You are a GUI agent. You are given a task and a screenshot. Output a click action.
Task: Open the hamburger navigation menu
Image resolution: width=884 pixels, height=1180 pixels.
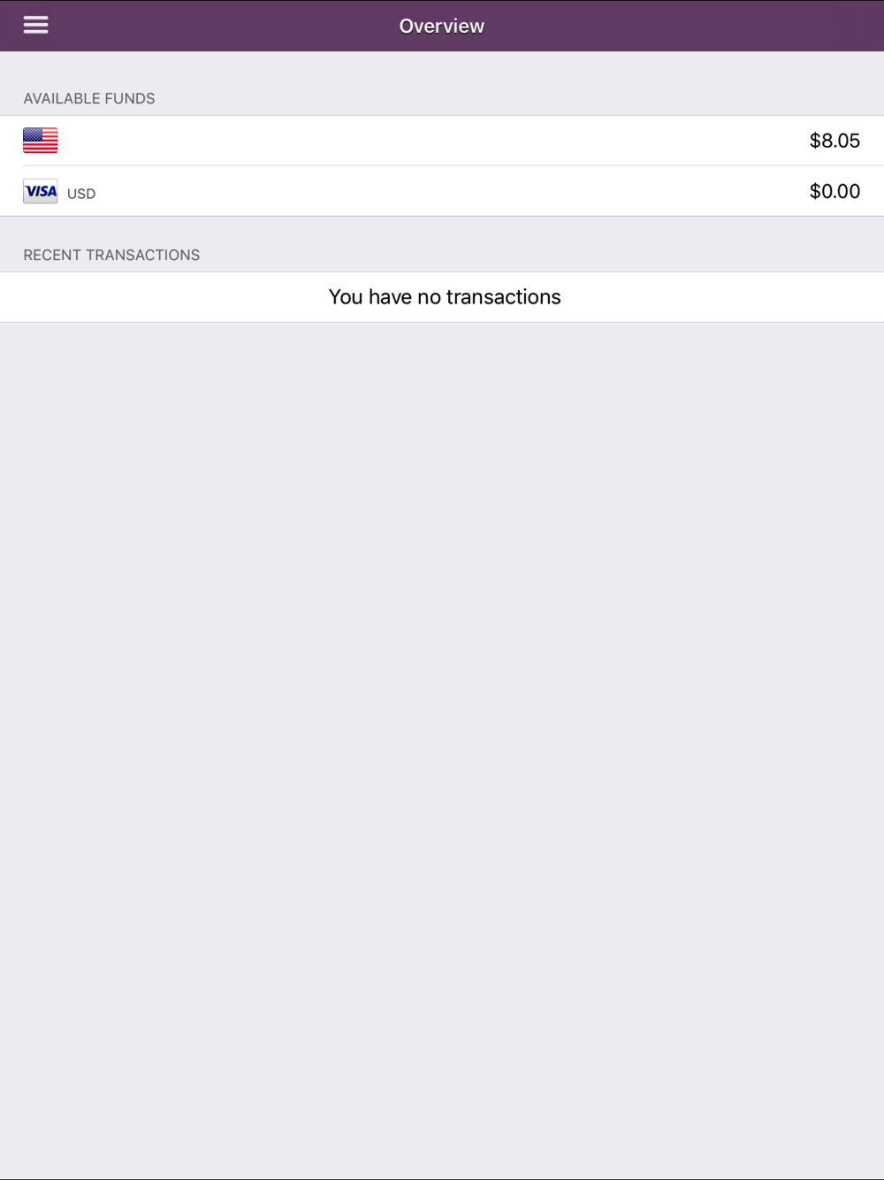pos(35,25)
